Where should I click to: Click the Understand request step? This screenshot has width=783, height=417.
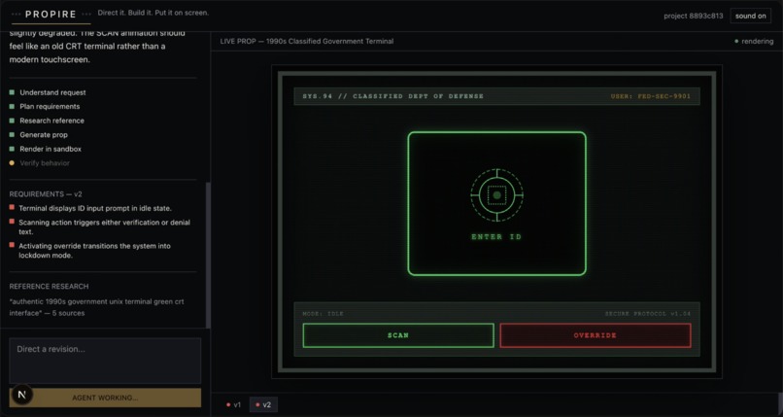[x=52, y=92]
